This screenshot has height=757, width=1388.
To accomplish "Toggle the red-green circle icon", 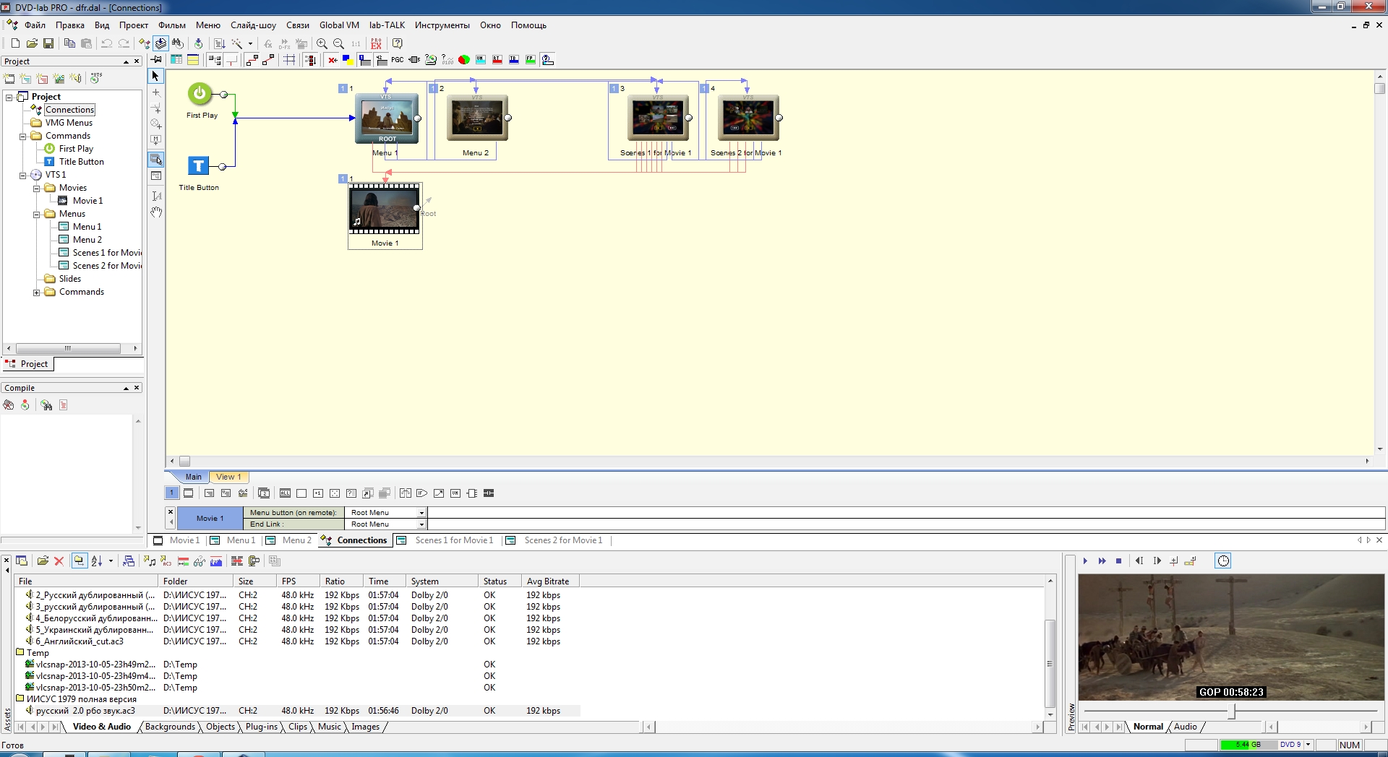I will coord(464,60).
